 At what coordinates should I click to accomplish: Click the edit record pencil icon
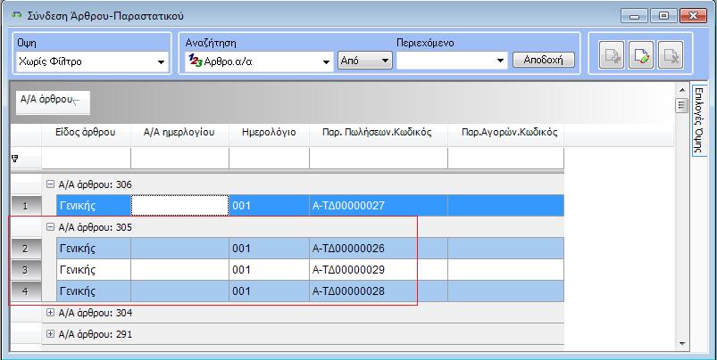tap(641, 55)
